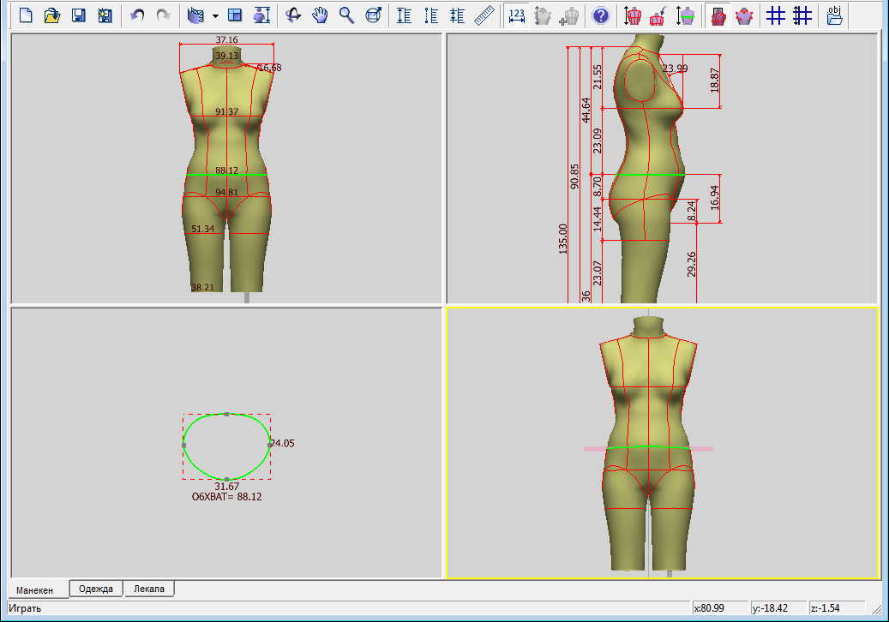This screenshot has width=889, height=622.
Task: Expand the view cube dropdown arrow
Action: point(215,15)
